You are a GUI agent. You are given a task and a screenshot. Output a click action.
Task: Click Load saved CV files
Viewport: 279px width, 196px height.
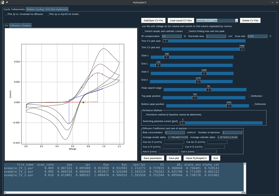coord(181,20)
